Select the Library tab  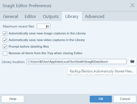(x=72, y=17)
